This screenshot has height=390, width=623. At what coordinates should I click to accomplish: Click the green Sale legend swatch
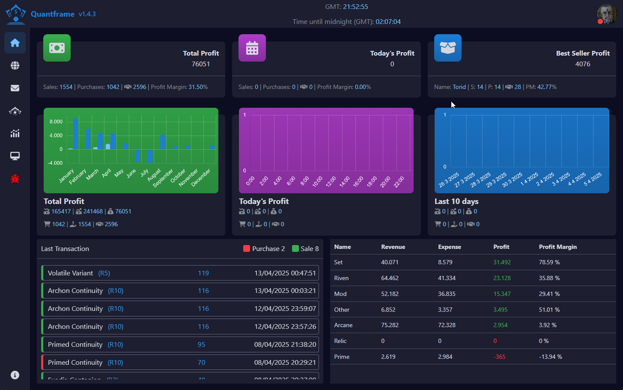tap(295, 249)
